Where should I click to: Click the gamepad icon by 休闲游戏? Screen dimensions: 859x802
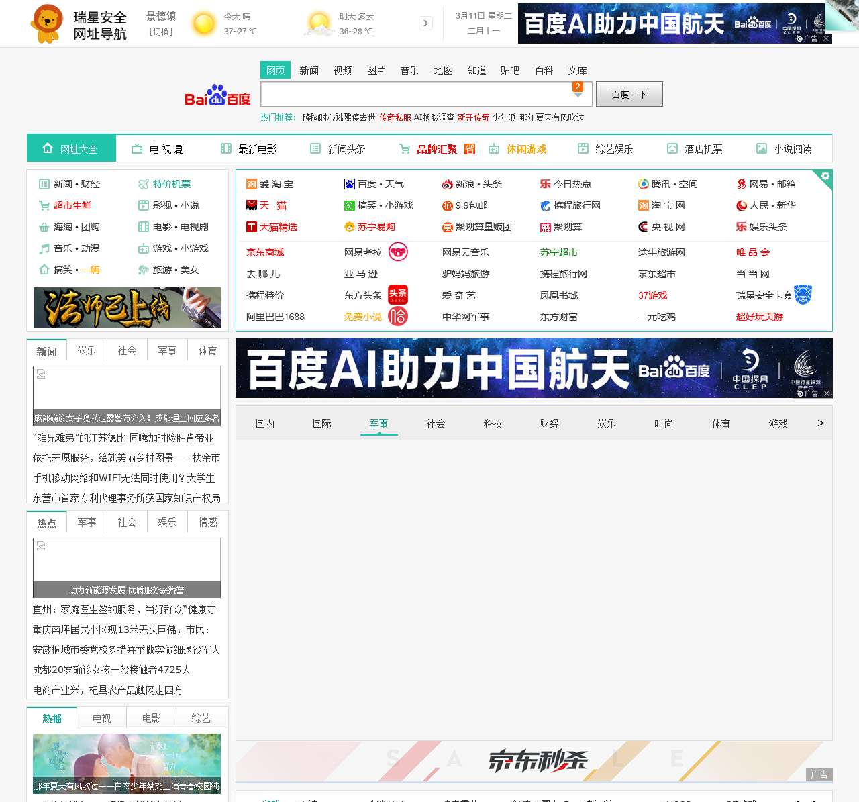(x=494, y=149)
